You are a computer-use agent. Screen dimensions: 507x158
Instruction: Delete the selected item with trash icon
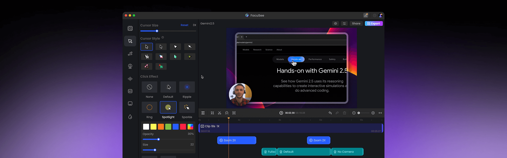[x=345, y=113]
